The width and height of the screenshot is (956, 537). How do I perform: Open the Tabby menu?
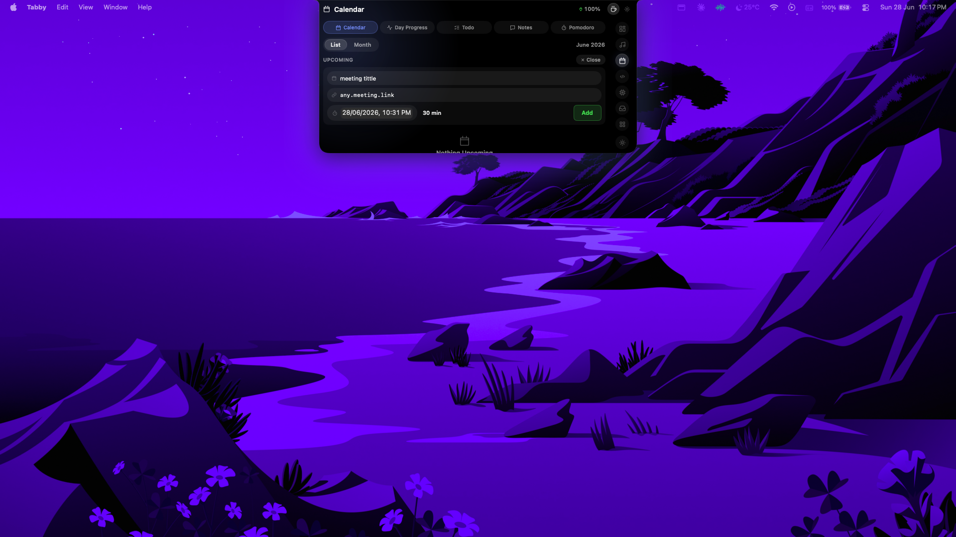[x=36, y=7]
